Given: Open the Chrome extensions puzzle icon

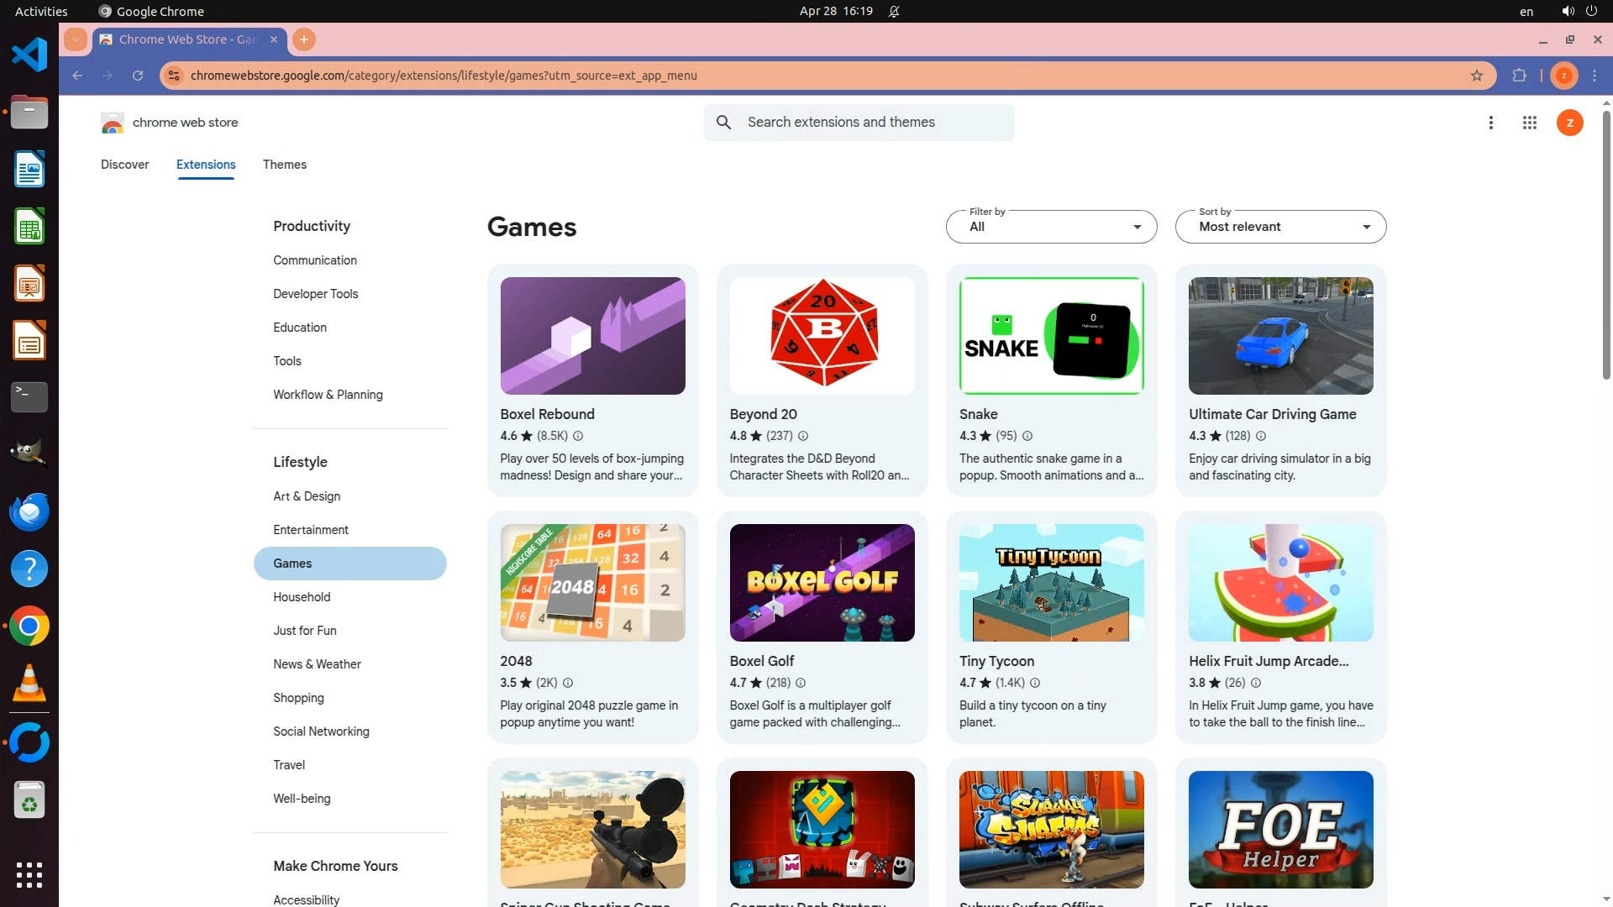Looking at the screenshot, I should (x=1519, y=76).
